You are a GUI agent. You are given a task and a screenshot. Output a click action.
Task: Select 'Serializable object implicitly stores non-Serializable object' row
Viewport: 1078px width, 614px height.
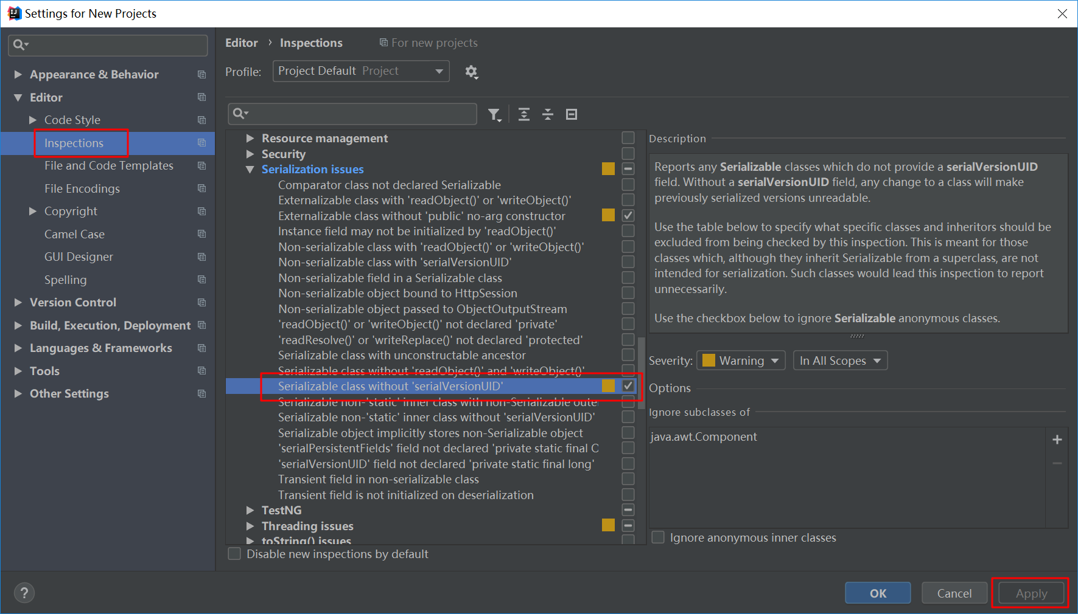[430, 433]
